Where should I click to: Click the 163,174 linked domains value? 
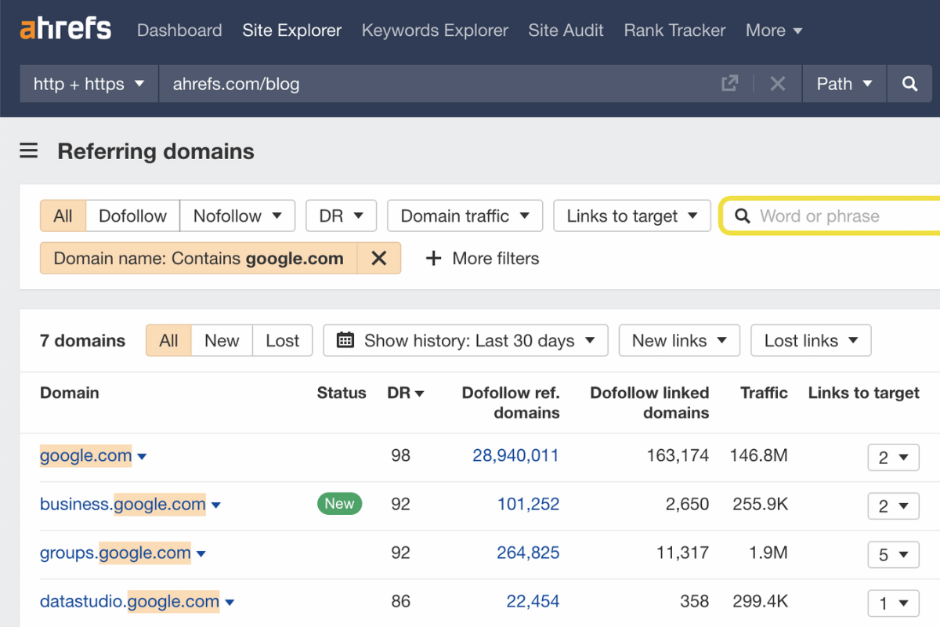tap(678, 455)
